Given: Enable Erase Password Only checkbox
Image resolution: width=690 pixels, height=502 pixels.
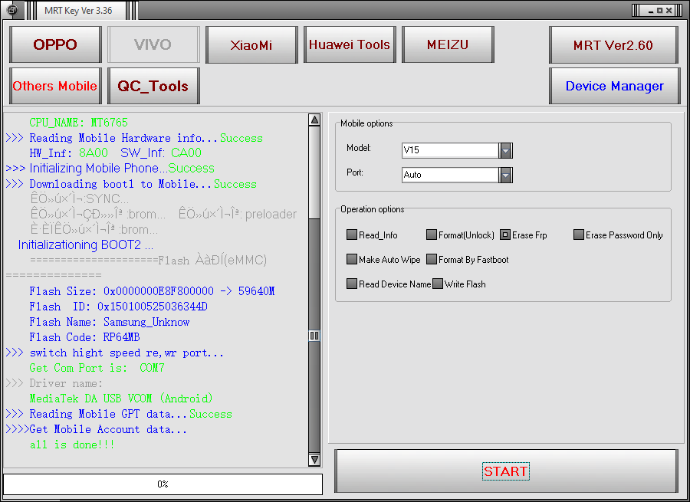Looking at the screenshot, I should point(579,235).
